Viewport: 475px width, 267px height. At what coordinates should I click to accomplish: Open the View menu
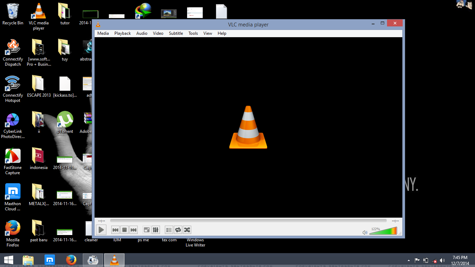208,33
